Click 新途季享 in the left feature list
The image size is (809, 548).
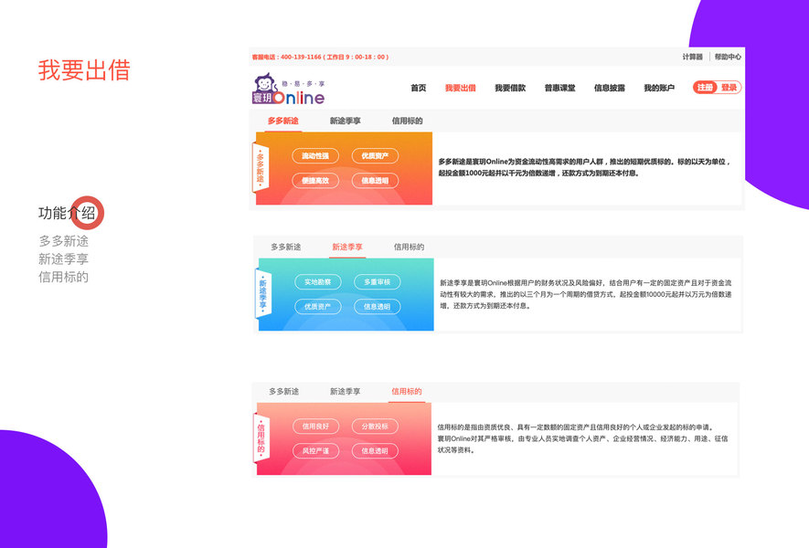pos(63,258)
